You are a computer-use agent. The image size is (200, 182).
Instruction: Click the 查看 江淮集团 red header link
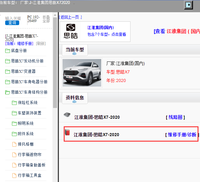(177, 32)
